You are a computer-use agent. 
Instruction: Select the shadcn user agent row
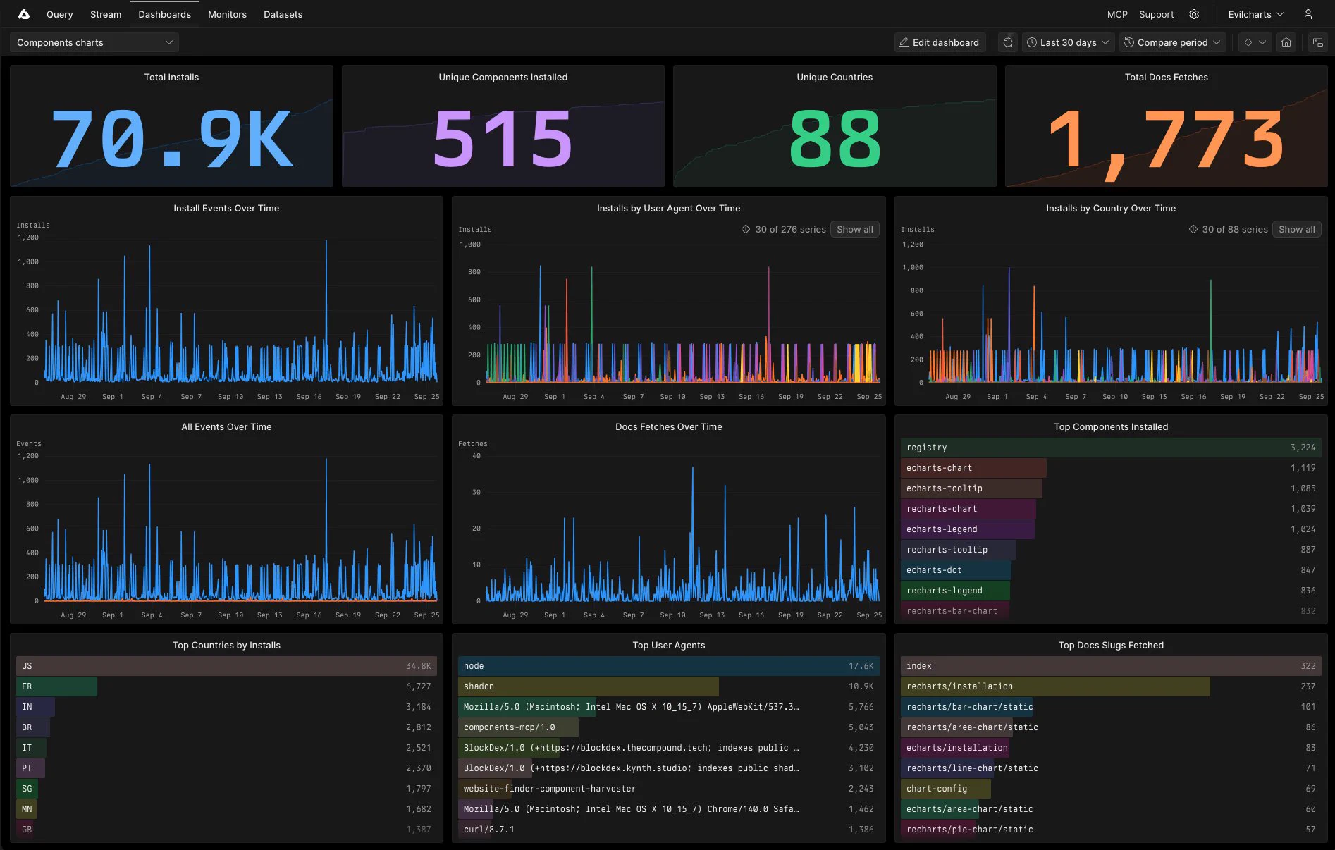click(x=668, y=686)
